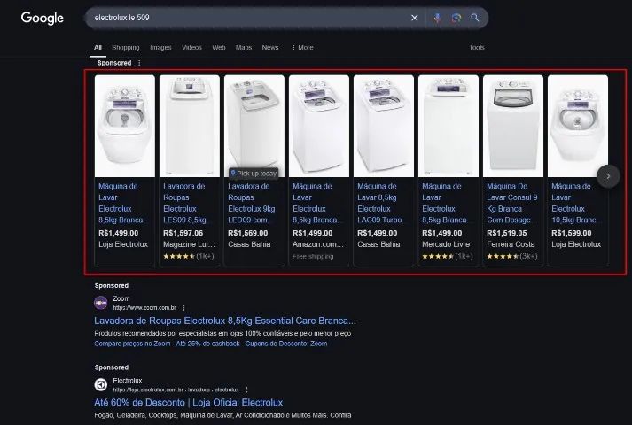Open the Tools search options
Image resolution: width=632 pixels, height=425 pixels.
click(477, 47)
